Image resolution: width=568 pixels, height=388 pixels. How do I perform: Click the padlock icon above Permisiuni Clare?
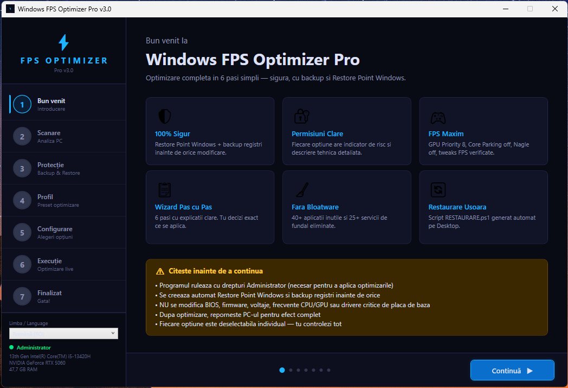pyautogui.click(x=300, y=116)
